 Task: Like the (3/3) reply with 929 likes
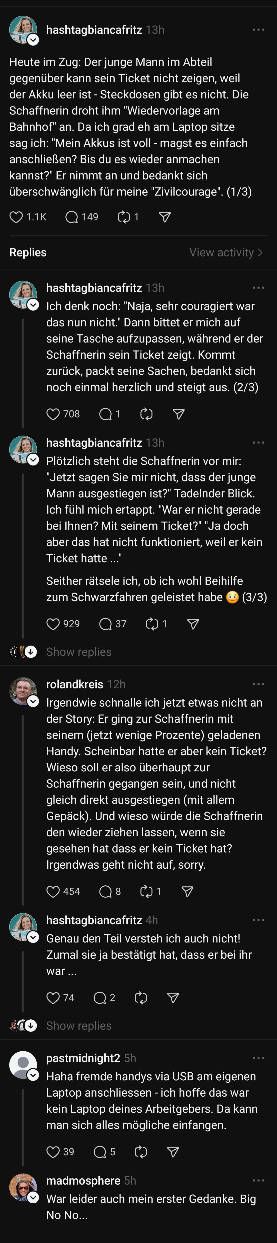(x=53, y=624)
